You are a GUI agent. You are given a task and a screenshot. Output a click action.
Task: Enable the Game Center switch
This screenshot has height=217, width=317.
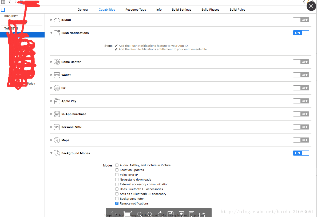[301, 62]
